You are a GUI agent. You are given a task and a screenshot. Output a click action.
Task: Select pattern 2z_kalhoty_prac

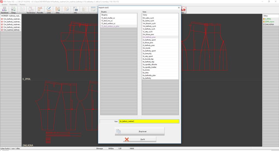point(160,45)
